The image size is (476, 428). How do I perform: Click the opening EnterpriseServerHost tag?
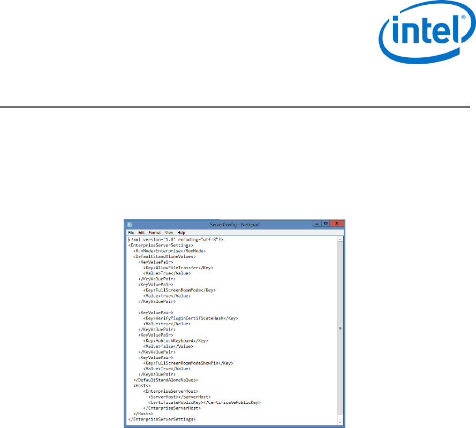171,391
